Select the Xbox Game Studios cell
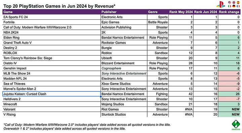The image size is (242, 133). (124, 84)
